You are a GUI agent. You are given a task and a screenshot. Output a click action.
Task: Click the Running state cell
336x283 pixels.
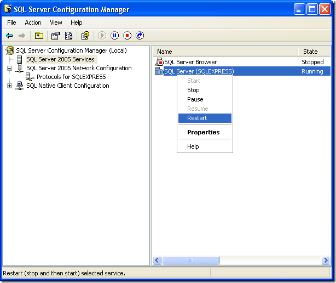[312, 71]
